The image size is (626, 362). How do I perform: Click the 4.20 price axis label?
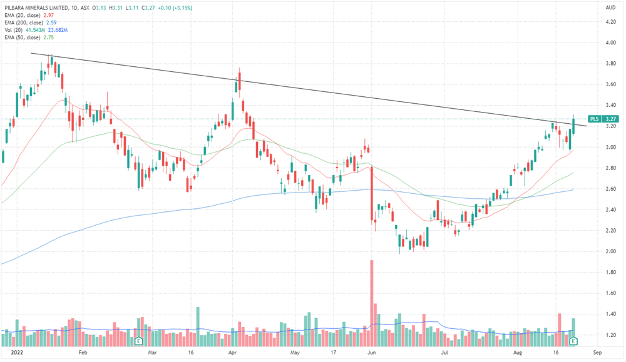(610, 22)
